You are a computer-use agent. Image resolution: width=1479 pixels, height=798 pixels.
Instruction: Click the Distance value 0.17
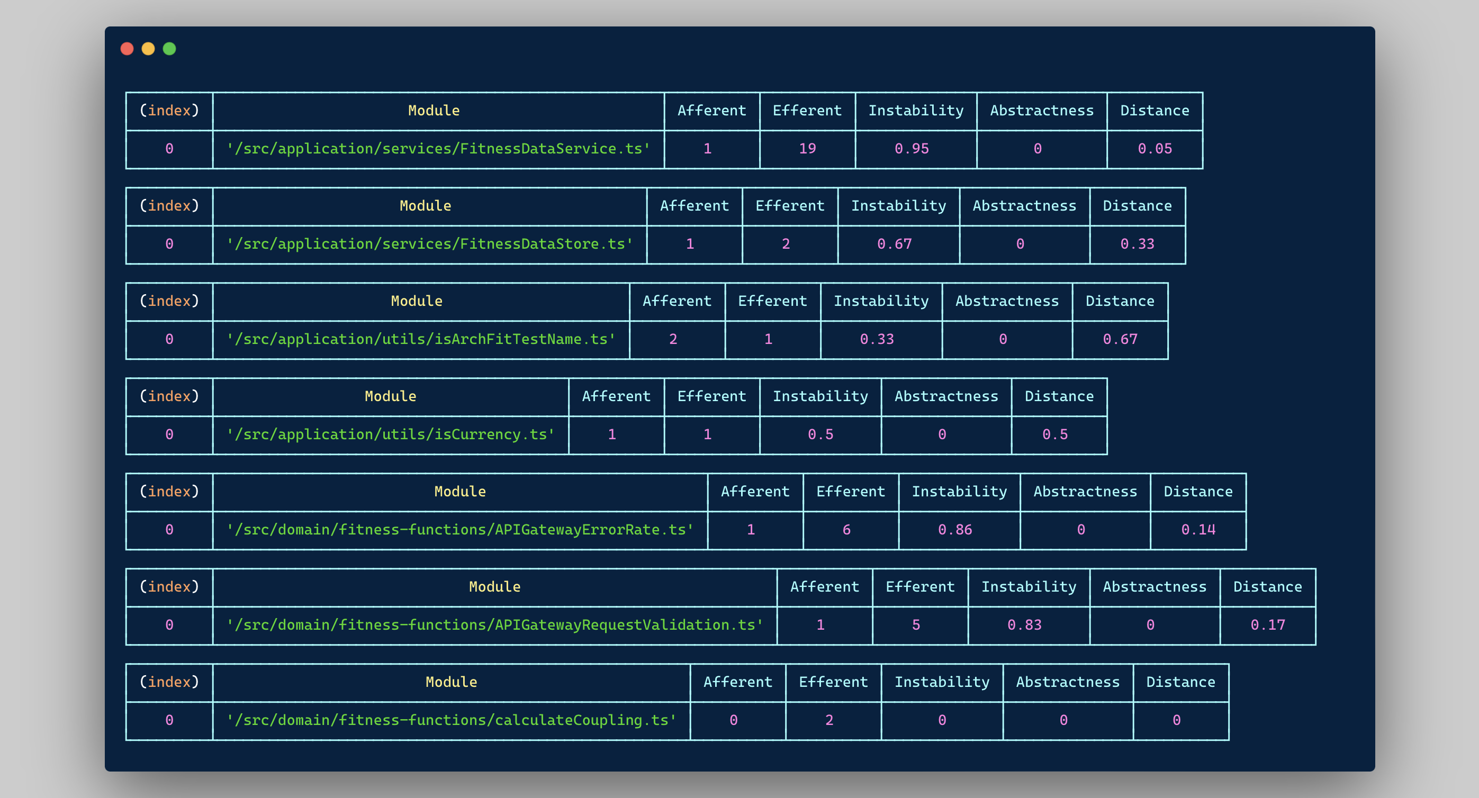click(1268, 625)
